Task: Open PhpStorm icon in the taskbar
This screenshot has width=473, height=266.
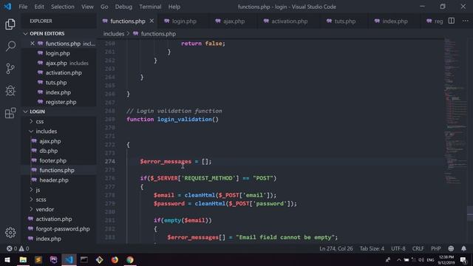Action: coord(53,259)
